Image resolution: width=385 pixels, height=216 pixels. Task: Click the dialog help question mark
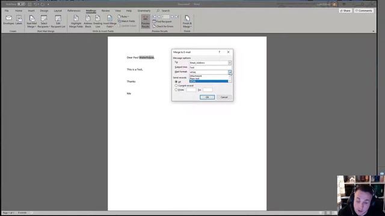coord(219,52)
